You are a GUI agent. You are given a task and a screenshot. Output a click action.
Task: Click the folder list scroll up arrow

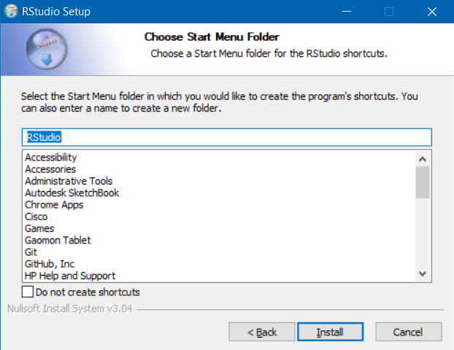point(423,159)
